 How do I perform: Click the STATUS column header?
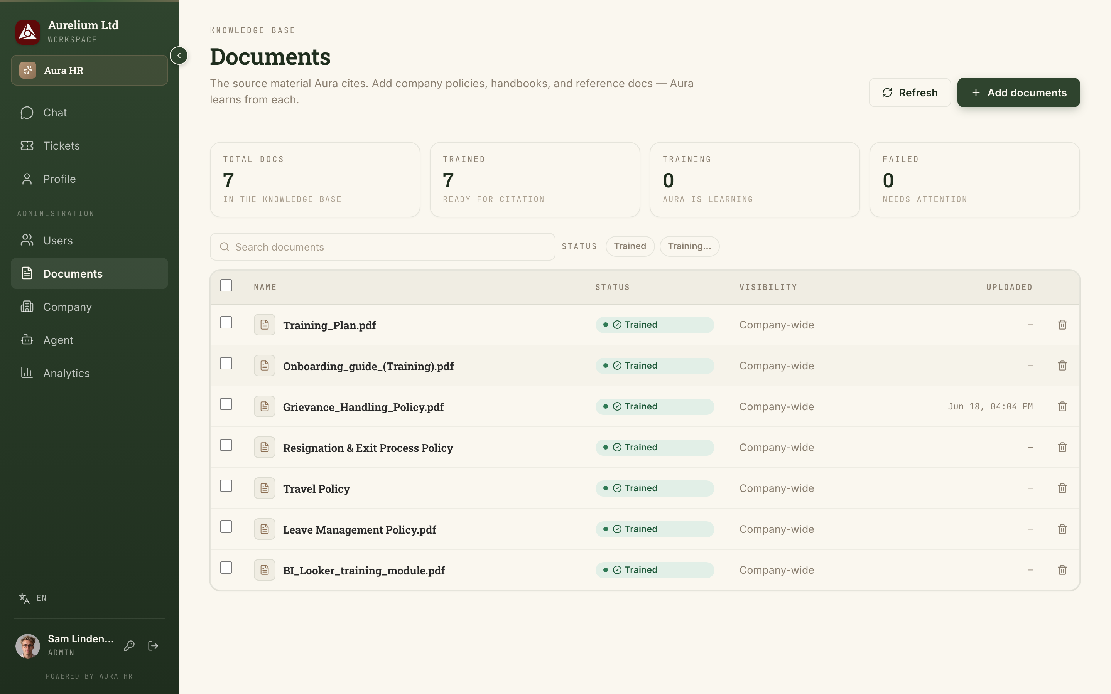(613, 287)
